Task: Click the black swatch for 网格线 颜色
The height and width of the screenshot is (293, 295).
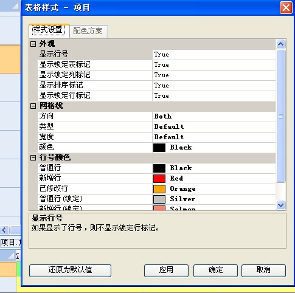Action: 159,148
